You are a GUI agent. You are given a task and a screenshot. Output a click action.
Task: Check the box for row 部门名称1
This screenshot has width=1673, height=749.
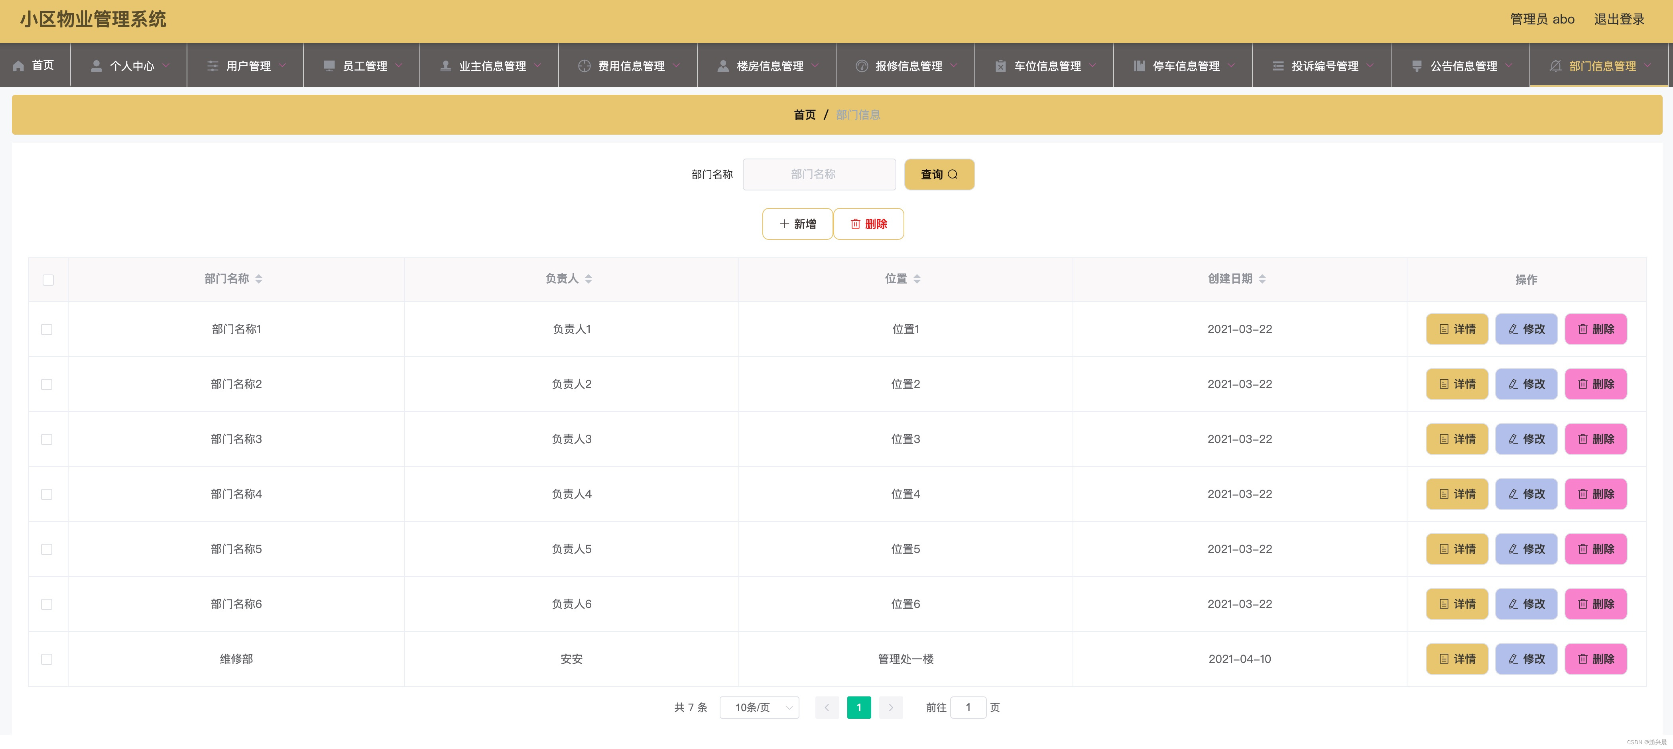(x=47, y=330)
